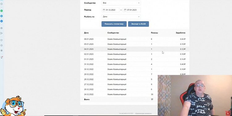The height and width of the screenshot is (116, 232).
Task: Click the end date field 07.01.2023
Action: pos(132,10)
